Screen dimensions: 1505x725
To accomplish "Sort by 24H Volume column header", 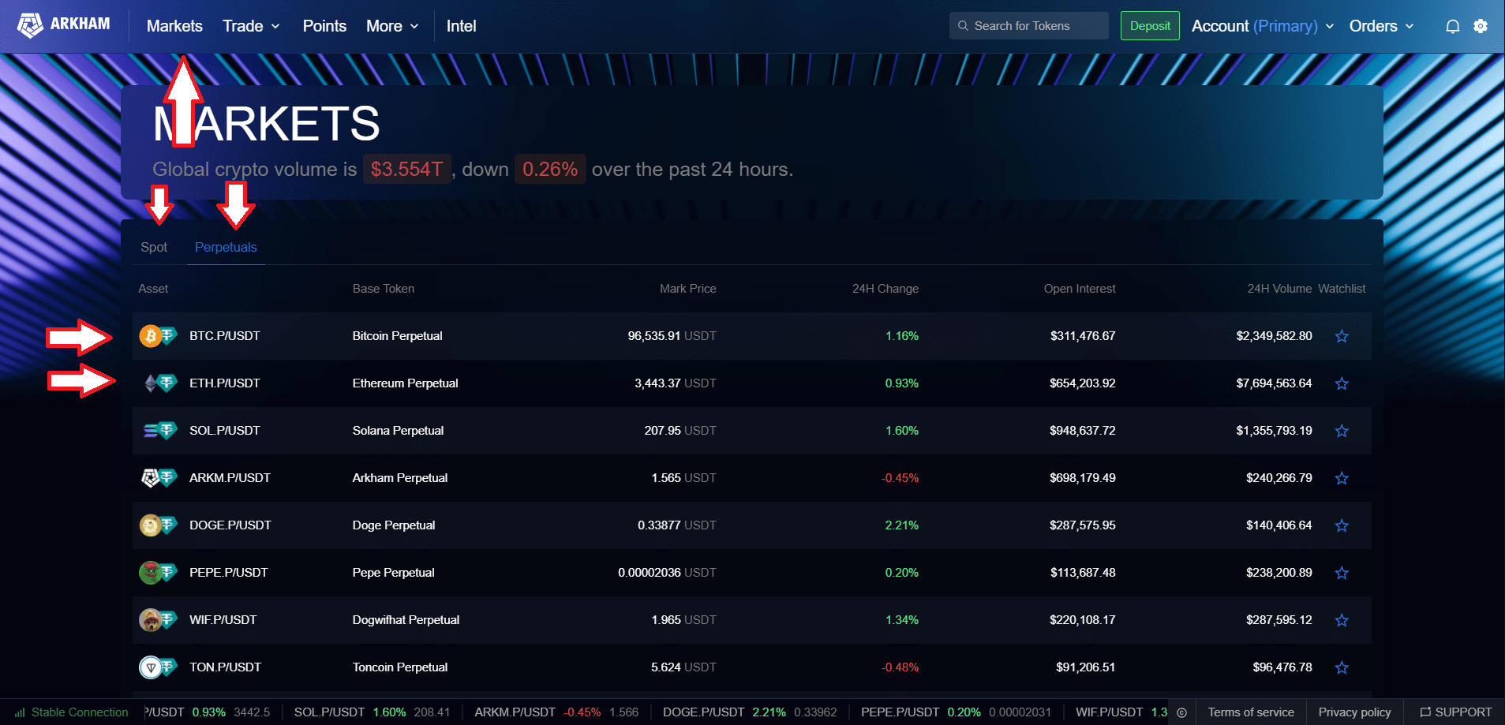I will 1279,289.
